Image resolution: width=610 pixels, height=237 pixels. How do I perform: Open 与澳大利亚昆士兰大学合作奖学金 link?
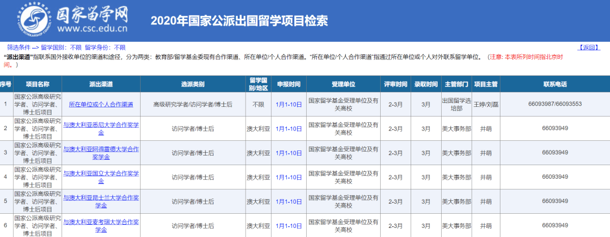101,201
